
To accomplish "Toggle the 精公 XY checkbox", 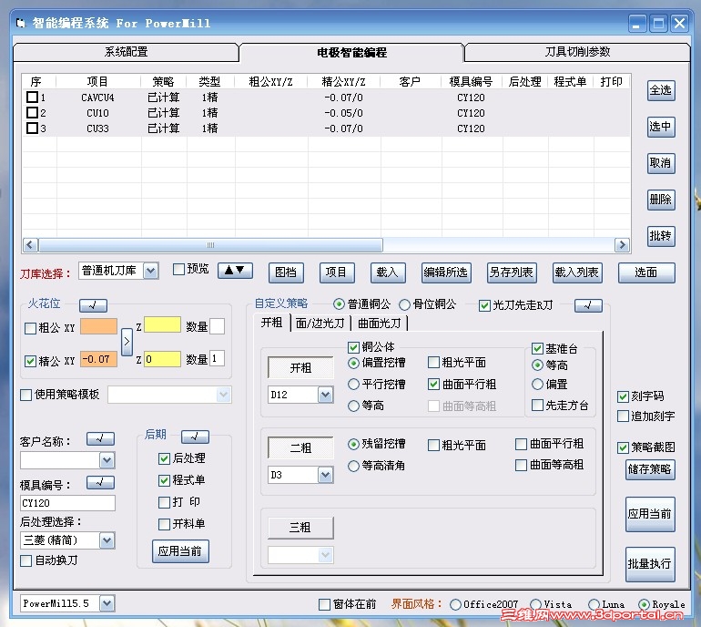I will coord(30,361).
